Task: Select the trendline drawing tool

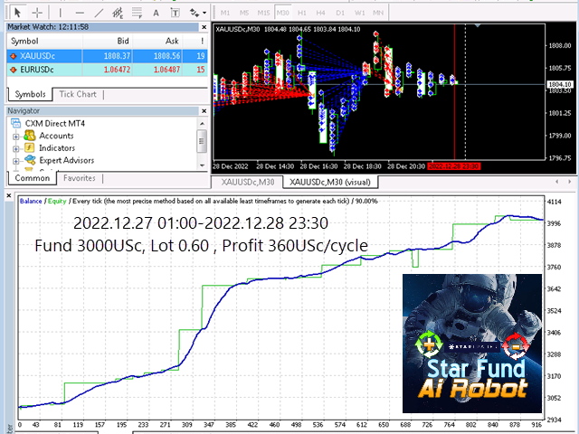Action: [100, 13]
